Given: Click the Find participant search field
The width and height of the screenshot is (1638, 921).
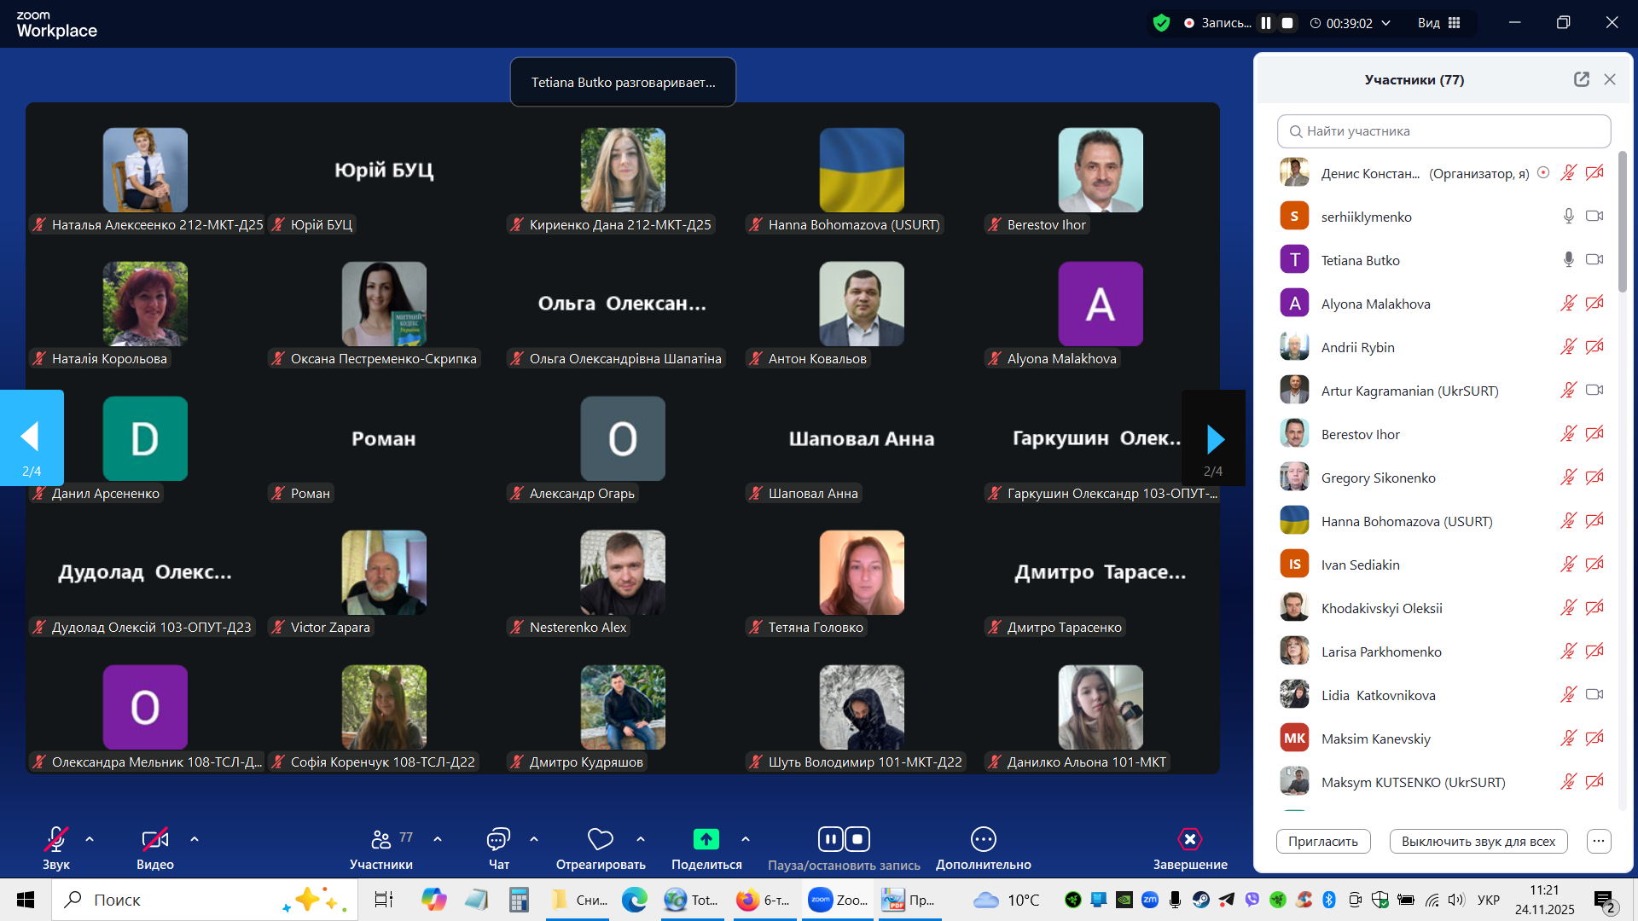Looking at the screenshot, I should click(x=1443, y=131).
